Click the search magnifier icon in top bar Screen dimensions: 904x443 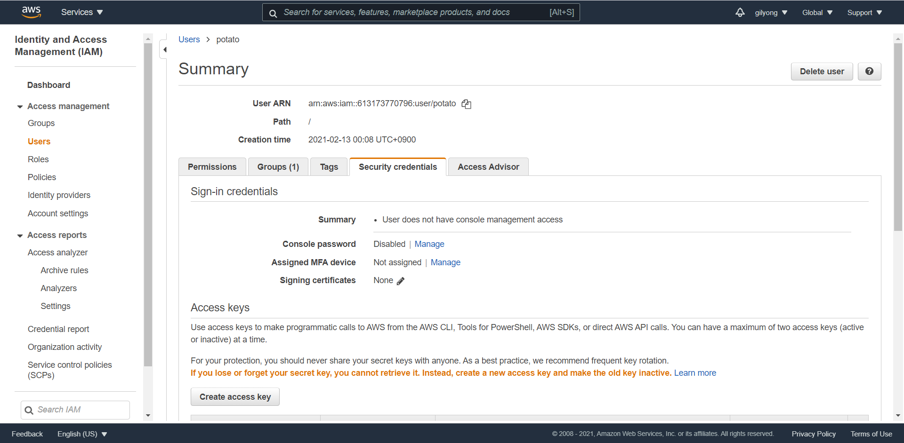273,13
